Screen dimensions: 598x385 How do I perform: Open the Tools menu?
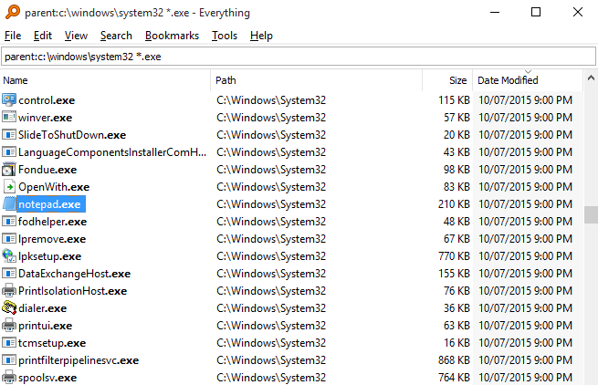(224, 36)
